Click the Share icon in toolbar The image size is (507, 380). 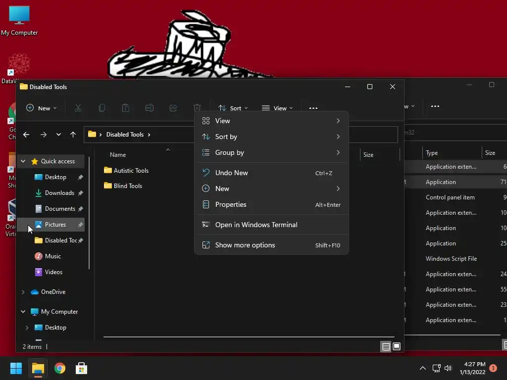coord(173,108)
